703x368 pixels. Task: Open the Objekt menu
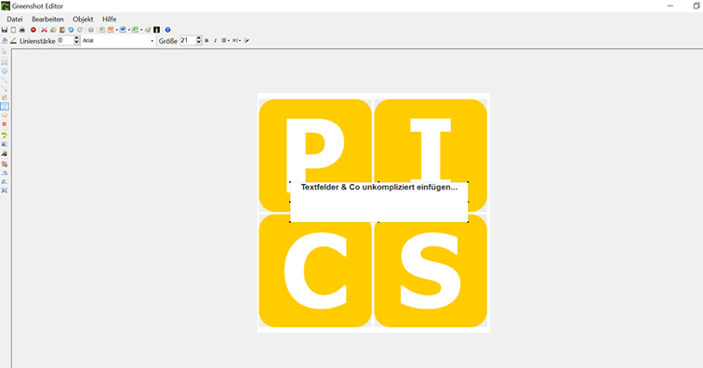coord(83,20)
